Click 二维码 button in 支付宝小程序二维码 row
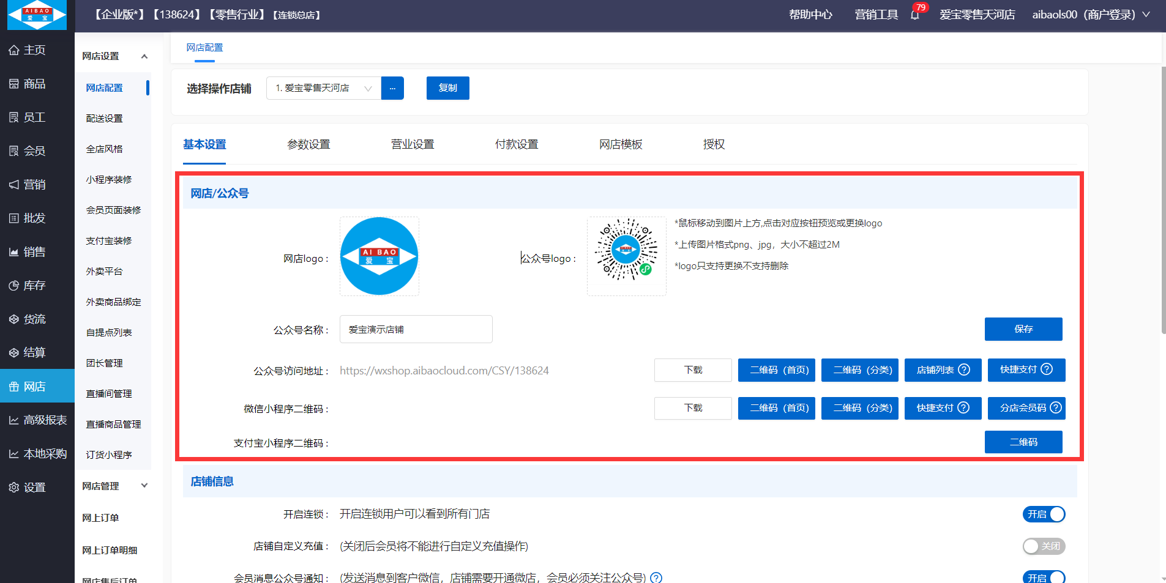The width and height of the screenshot is (1166, 583). click(x=1023, y=442)
